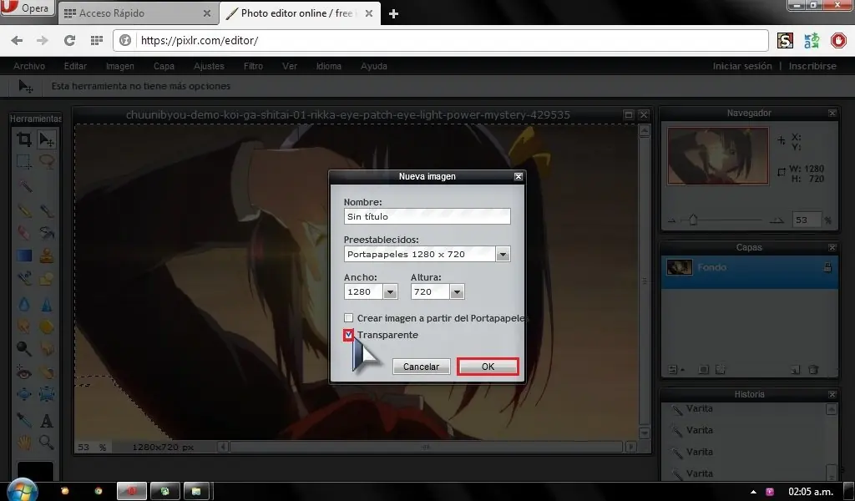The width and height of the screenshot is (855, 501).
Task: Open the Archivo menu
Action: point(29,66)
